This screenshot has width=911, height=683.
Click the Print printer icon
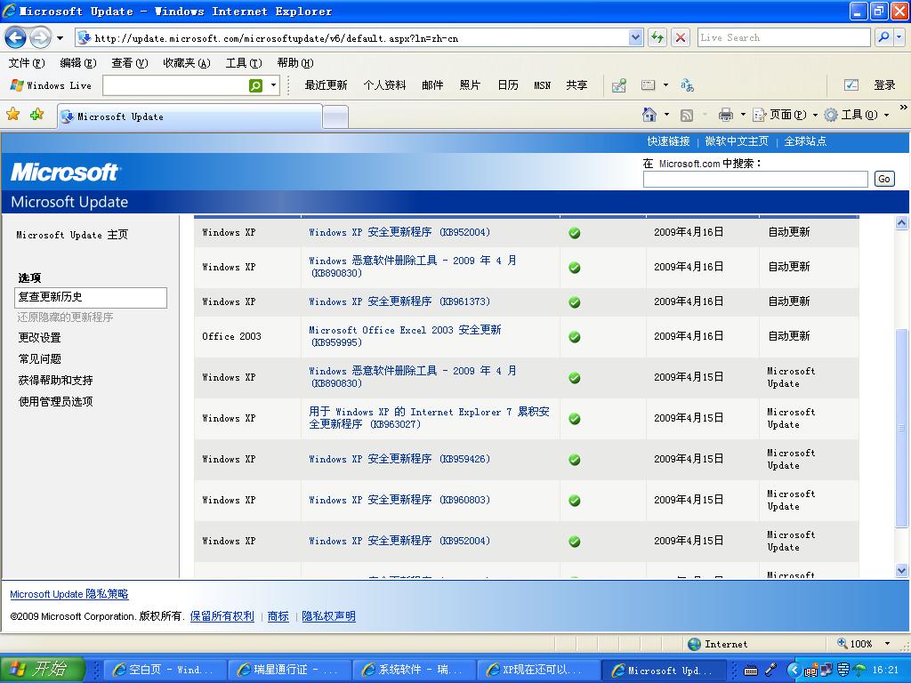pyautogui.click(x=726, y=115)
